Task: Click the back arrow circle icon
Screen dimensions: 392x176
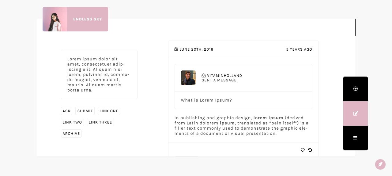Action: click(x=356, y=89)
